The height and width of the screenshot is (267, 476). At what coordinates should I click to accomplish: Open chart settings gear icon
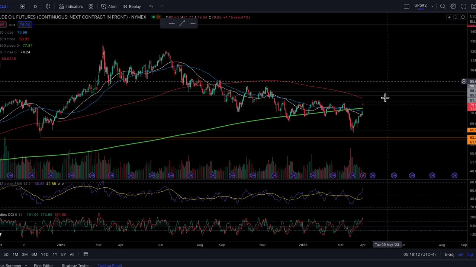coord(453,6)
